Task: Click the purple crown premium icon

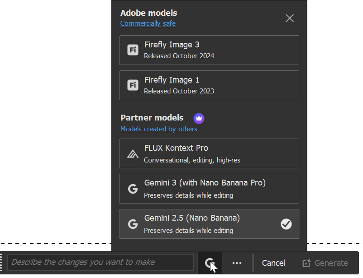Action: [x=199, y=118]
